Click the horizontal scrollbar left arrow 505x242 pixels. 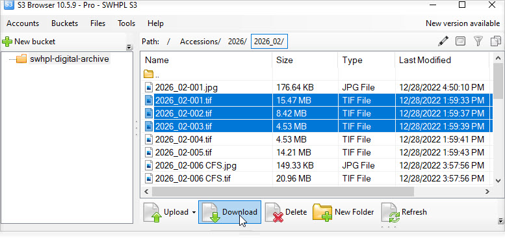pyautogui.click(x=146, y=192)
